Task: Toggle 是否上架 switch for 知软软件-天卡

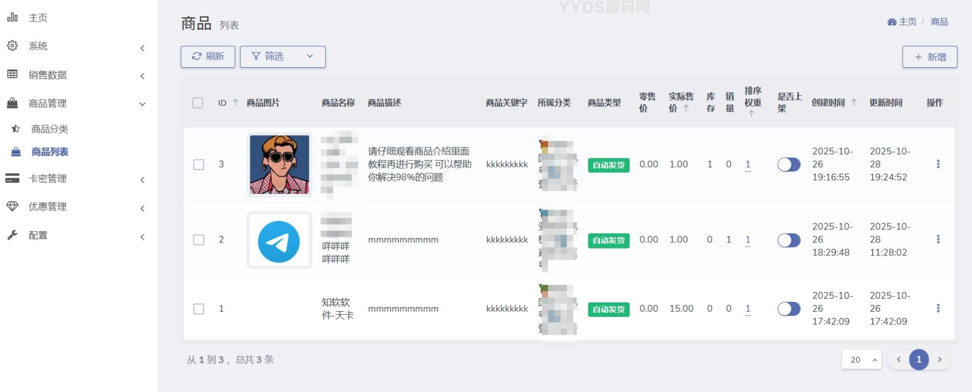Action: click(x=789, y=309)
